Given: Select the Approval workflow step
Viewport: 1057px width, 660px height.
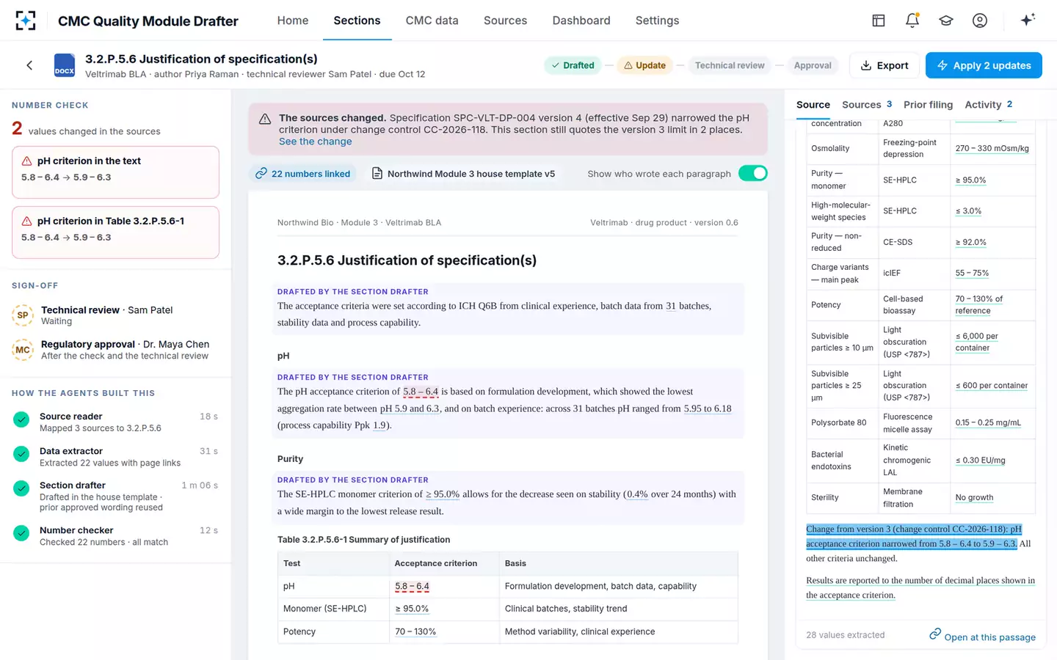Looking at the screenshot, I should point(813,65).
